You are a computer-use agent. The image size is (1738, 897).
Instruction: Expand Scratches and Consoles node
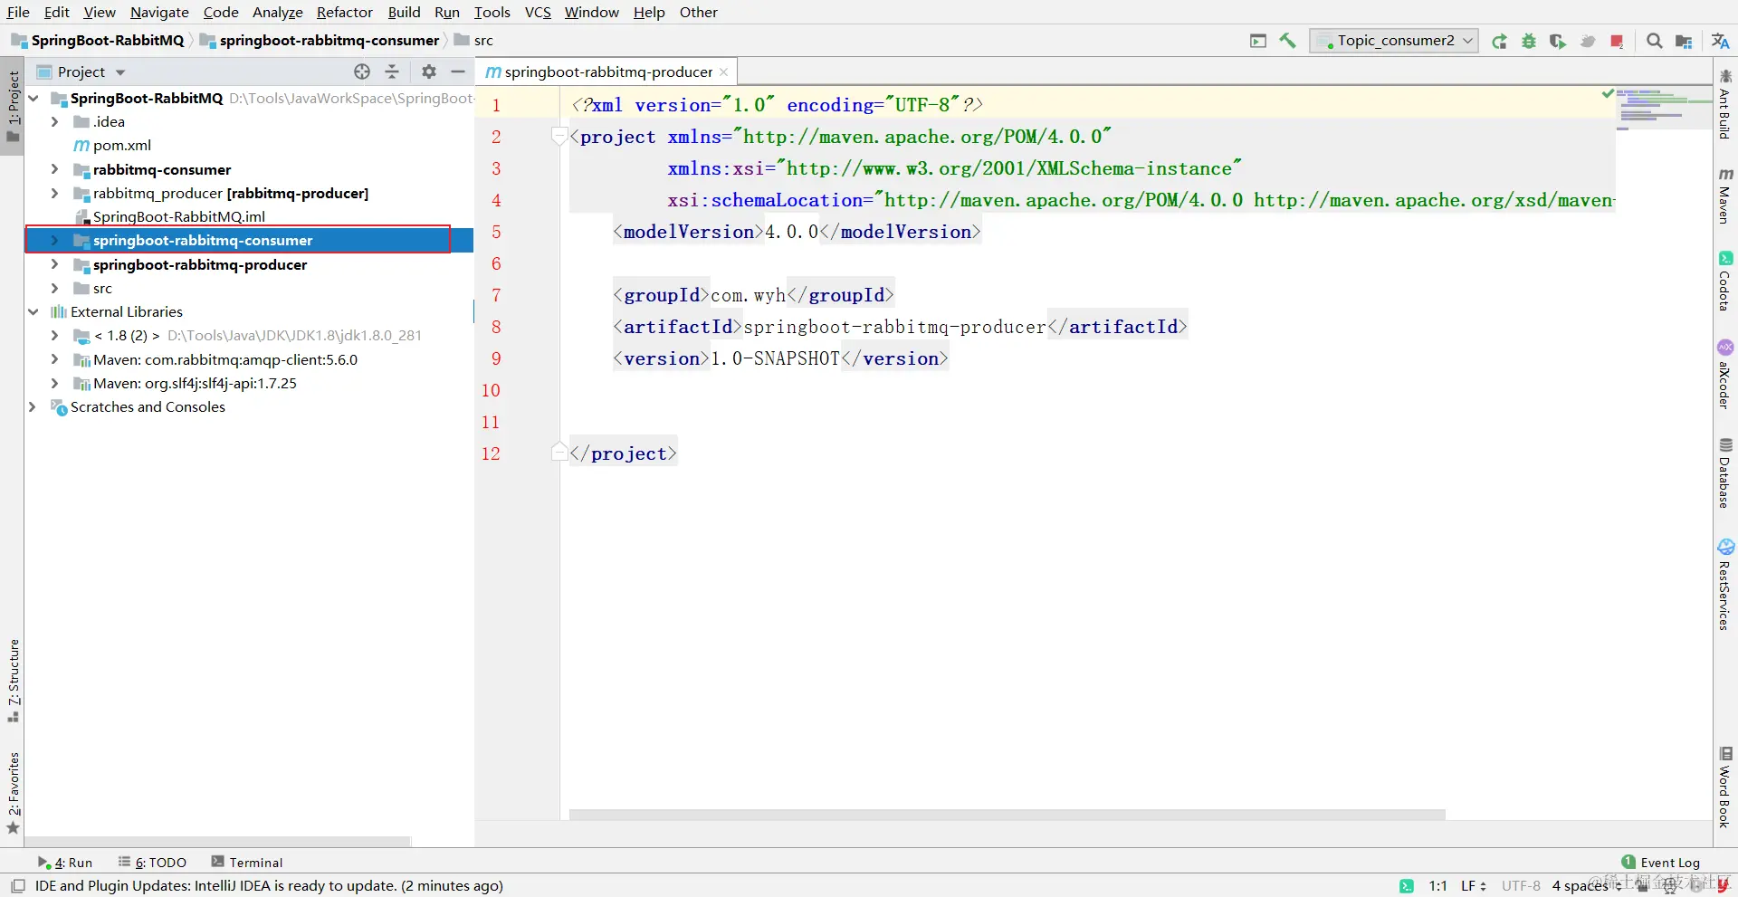click(x=33, y=406)
